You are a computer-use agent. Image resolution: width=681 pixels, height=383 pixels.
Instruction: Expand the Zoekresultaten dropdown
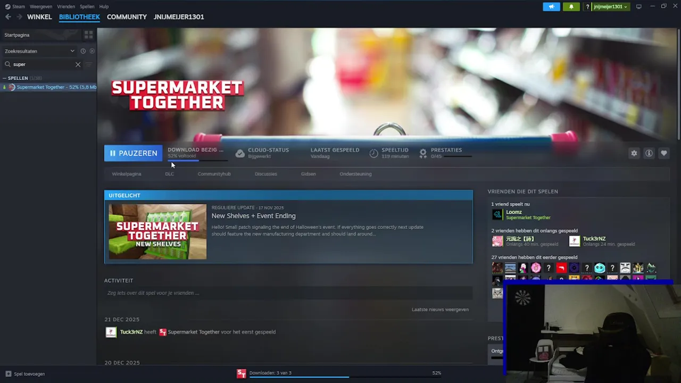pyautogui.click(x=39, y=51)
